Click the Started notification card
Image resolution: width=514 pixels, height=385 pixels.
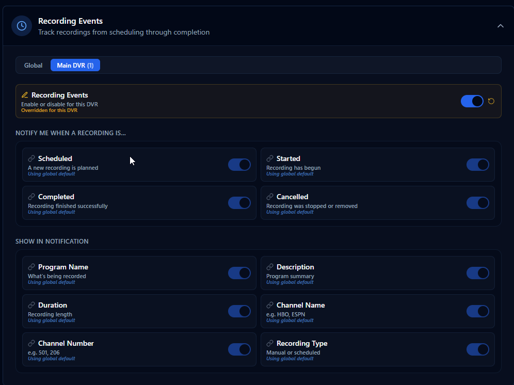coord(361,165)
